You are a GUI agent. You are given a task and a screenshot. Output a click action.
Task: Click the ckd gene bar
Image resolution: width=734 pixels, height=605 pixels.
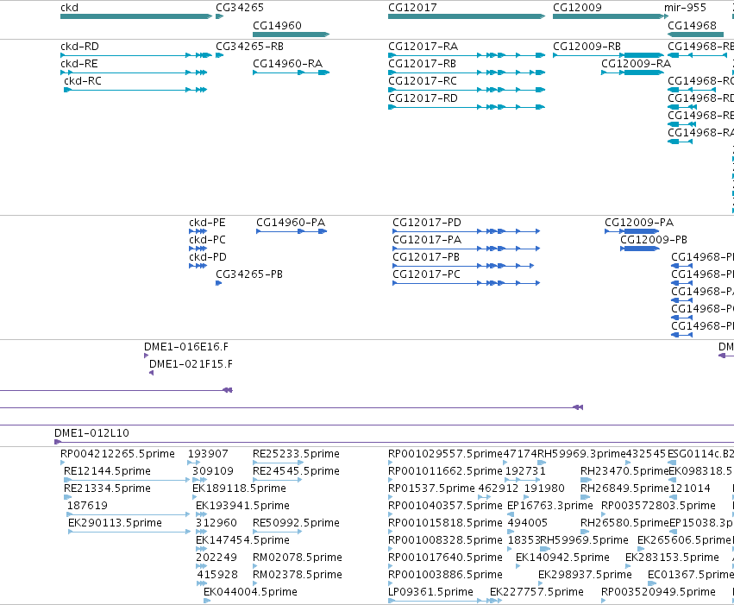click(x=136, y=16)
